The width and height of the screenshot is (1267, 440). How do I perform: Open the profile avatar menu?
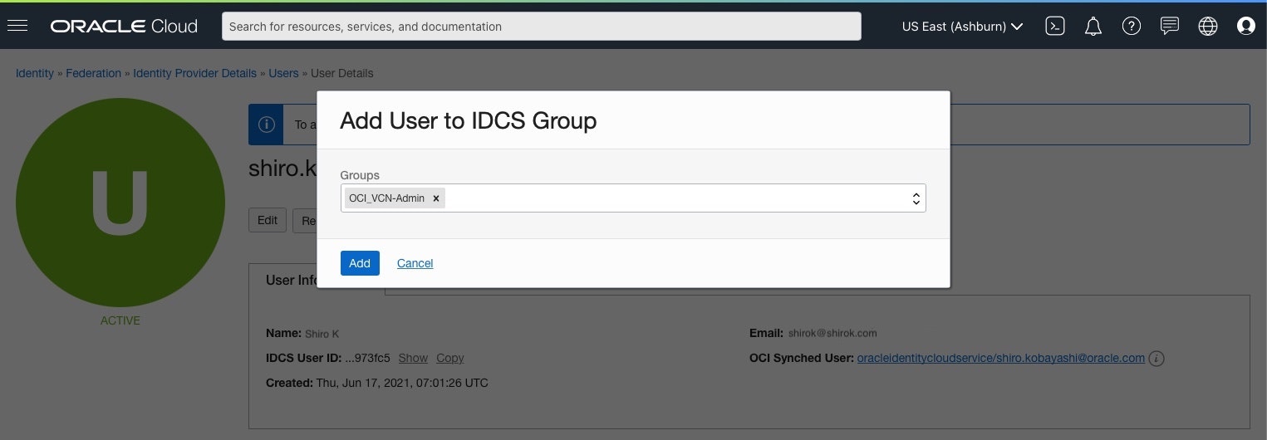[x=1246, y=27]
